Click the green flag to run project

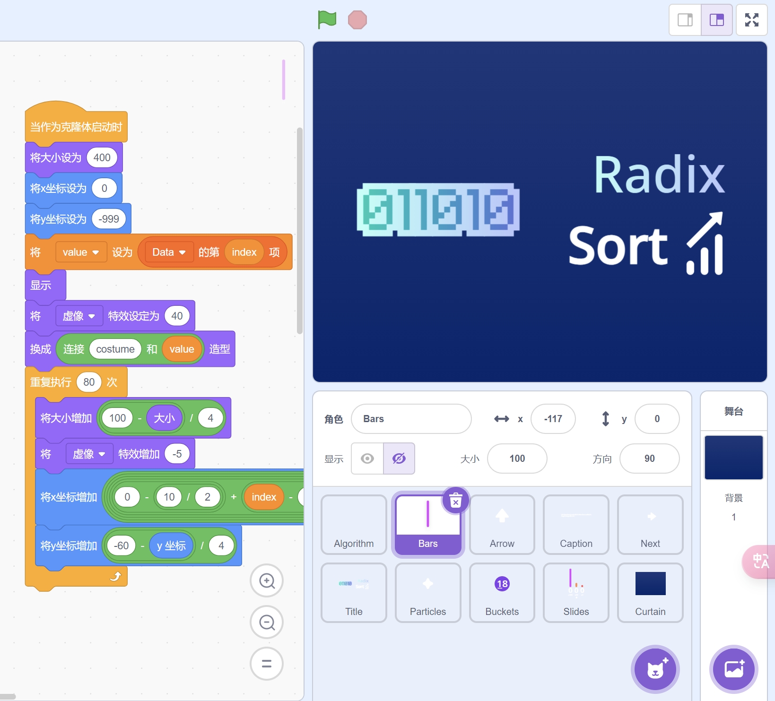327,20
